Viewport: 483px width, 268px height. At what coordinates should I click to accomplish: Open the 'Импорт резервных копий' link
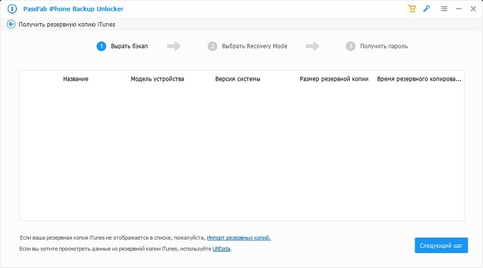click(x=239, y=238)
